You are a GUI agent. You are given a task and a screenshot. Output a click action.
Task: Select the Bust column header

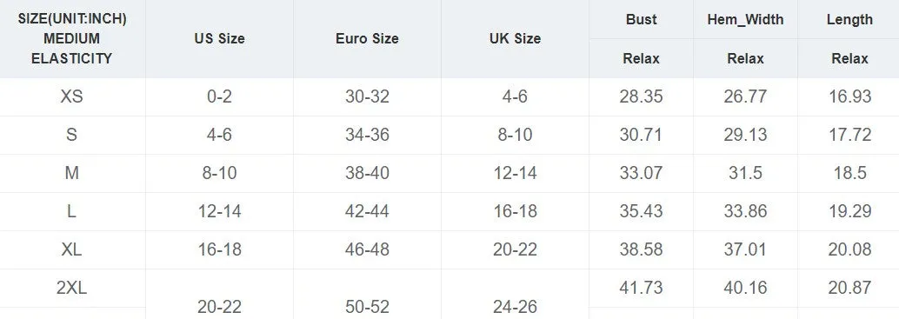(641, 19)
